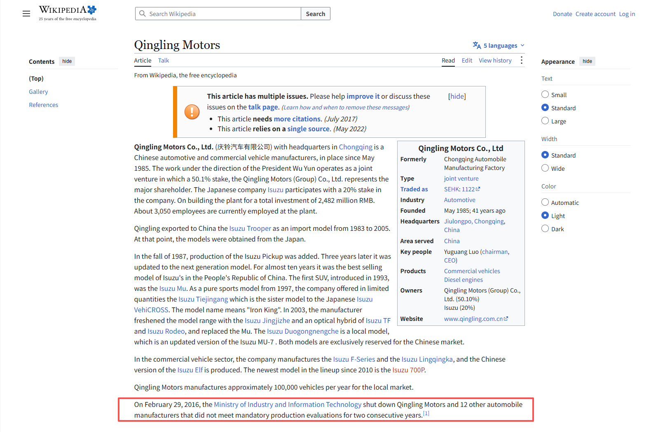
Task: Hide the multiple issues notice
Action: point(457,96)
